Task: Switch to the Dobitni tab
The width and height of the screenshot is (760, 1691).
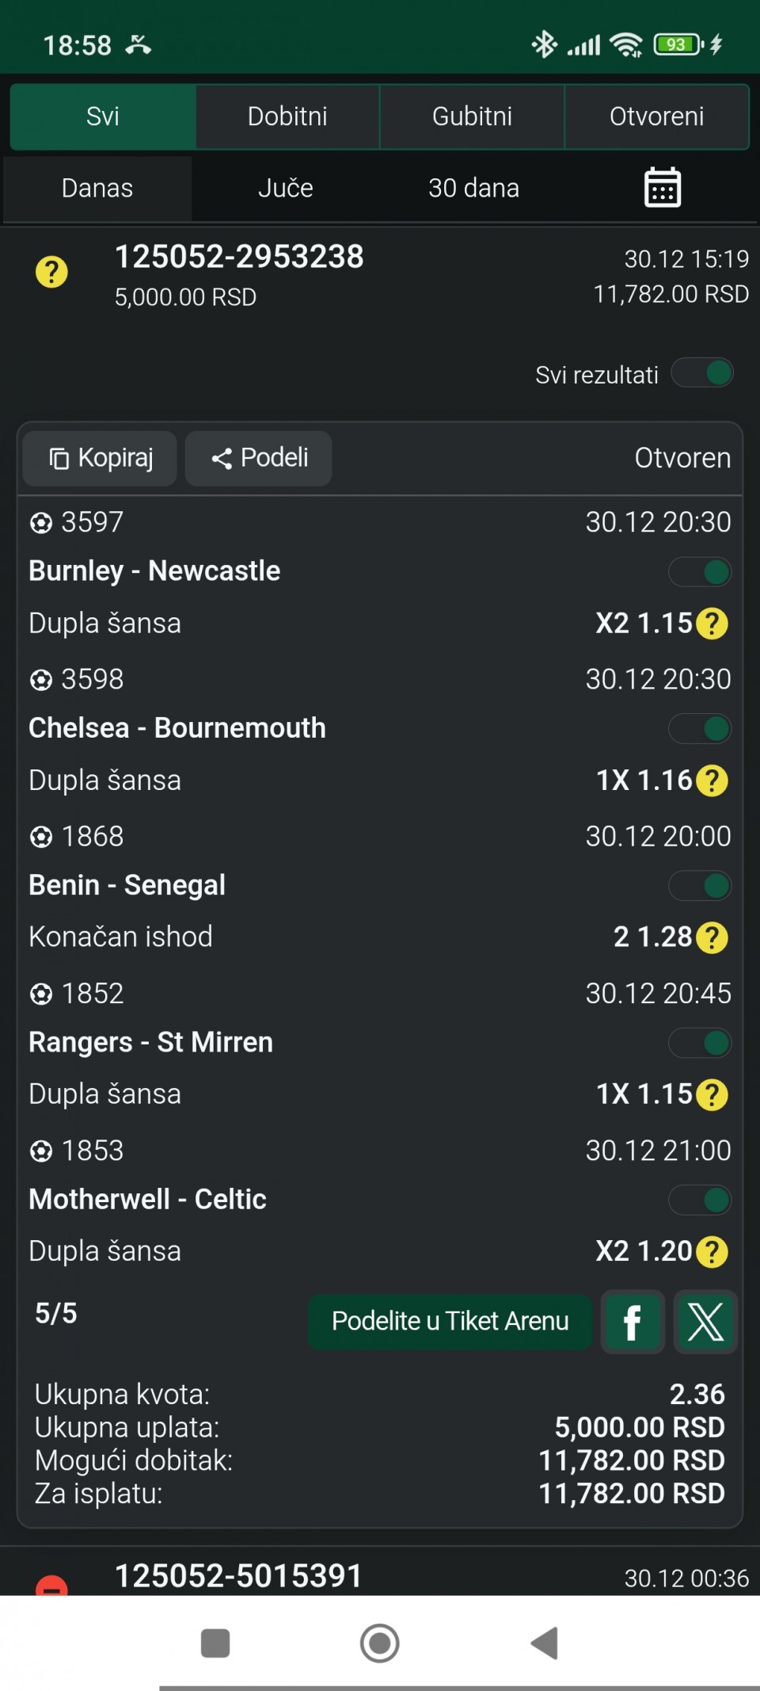Action: click(287, 116)
